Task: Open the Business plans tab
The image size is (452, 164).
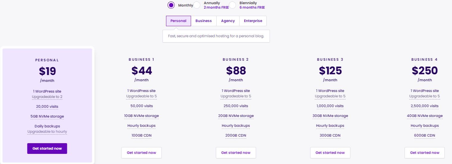Action: (x=204, y=21)
